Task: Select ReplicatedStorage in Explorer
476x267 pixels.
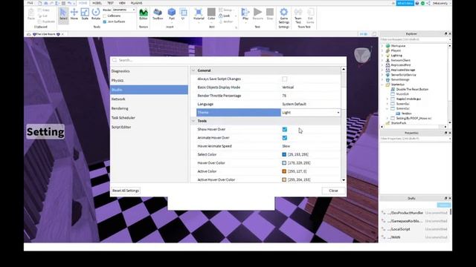Action: click(x=402, y=70)
